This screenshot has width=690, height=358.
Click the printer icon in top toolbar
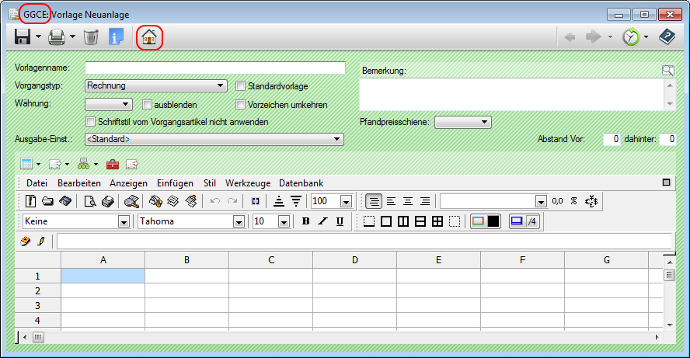[57, 36]
